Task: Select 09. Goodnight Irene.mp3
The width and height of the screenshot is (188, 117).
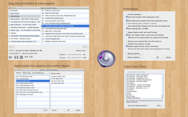Action: (33, 95)
